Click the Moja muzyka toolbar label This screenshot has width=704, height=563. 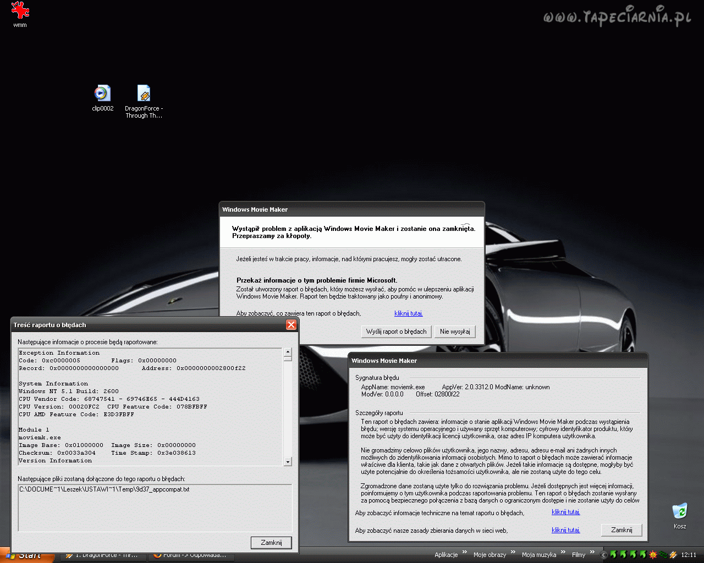coord(539,555)
